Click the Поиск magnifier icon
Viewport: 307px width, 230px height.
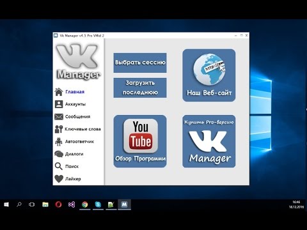58,166
